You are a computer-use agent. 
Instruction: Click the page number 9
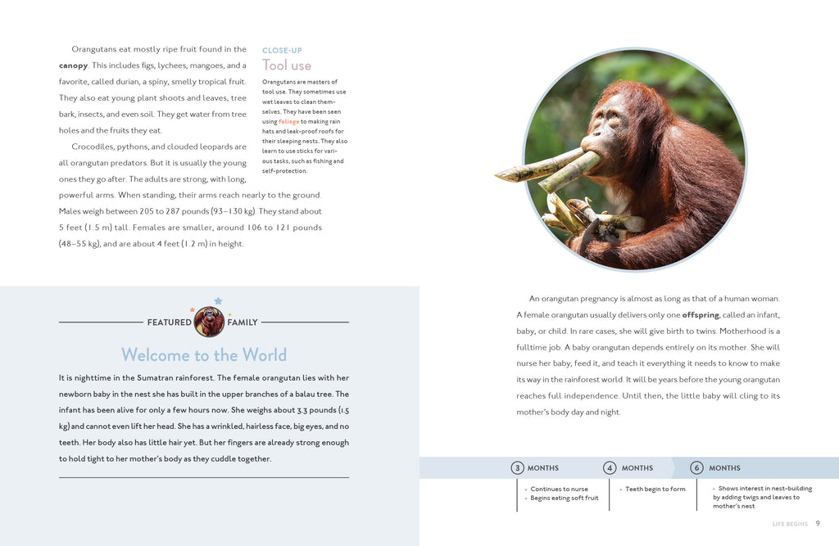(818, 524)
